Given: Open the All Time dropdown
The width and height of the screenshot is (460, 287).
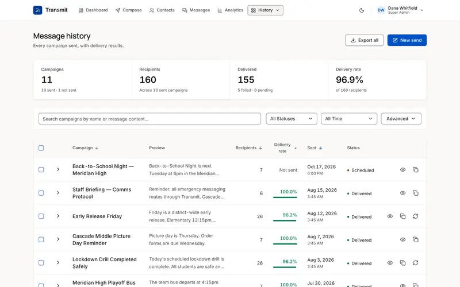Looking at the screenshot, I should 349,119.
